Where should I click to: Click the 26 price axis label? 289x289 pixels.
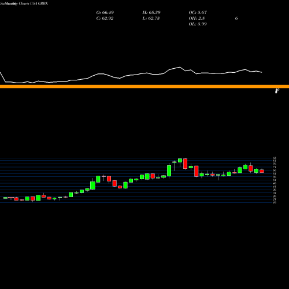(275, 196)
